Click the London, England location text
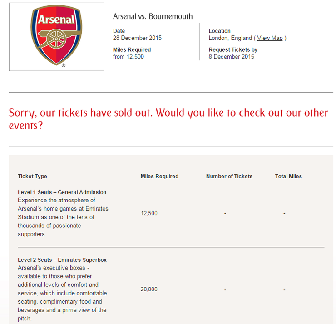Viewport: 336px width, 324px height. pos(230,38)
